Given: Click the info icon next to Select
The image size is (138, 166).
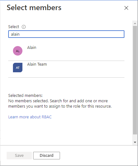Looking at the screenshot, I should pyautogui.click(x=24, y=27).
